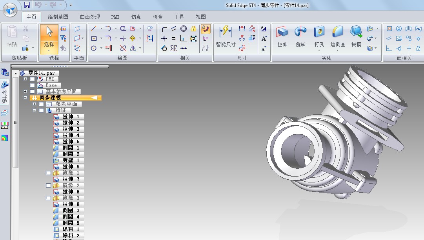Open the quick access toolbar customize dropdown
This screenshot has width=424, height=240.
click(71, 5)
